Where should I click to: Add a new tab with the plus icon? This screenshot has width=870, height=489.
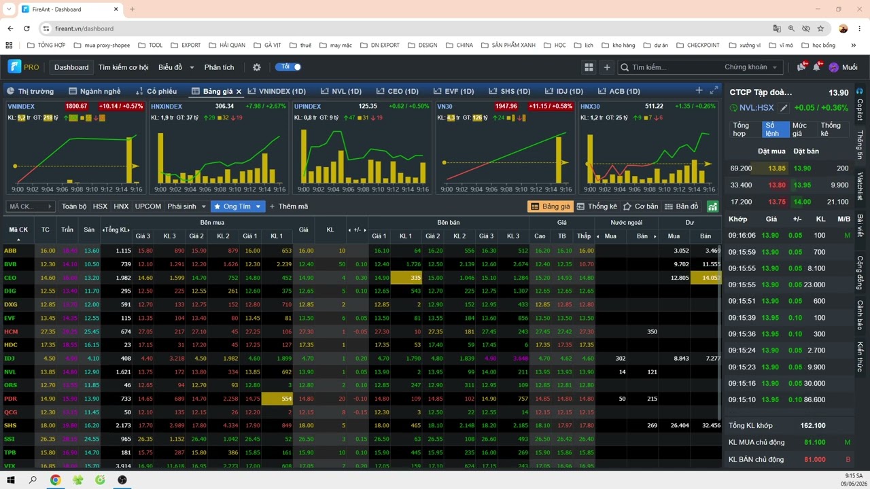[699, 90]
